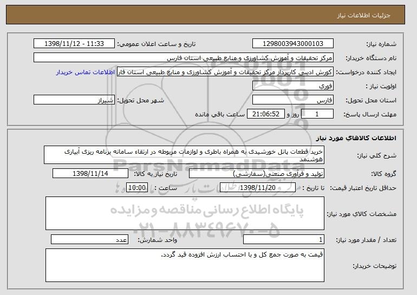Click the price validity date field 1398/11/20
The width and height of the screenshot is (417, 295).
tap(258, 188)
